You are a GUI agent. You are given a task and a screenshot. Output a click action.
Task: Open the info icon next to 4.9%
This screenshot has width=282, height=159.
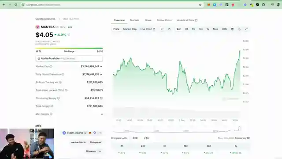[x=69, y=34]
